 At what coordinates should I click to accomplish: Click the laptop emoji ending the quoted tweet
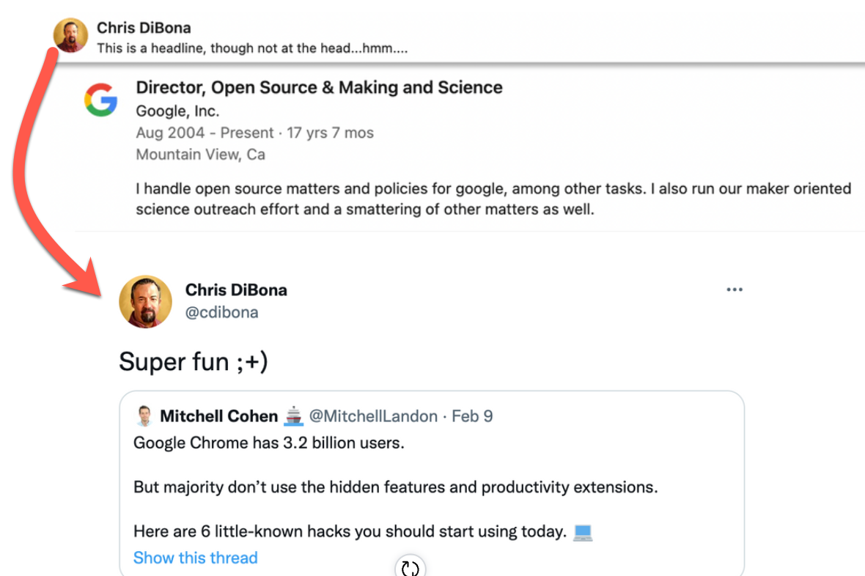pos(583,532)
